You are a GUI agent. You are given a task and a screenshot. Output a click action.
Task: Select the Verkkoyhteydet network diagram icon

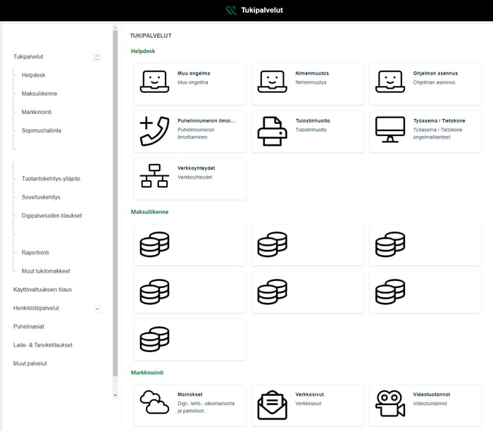coord(154,176)
